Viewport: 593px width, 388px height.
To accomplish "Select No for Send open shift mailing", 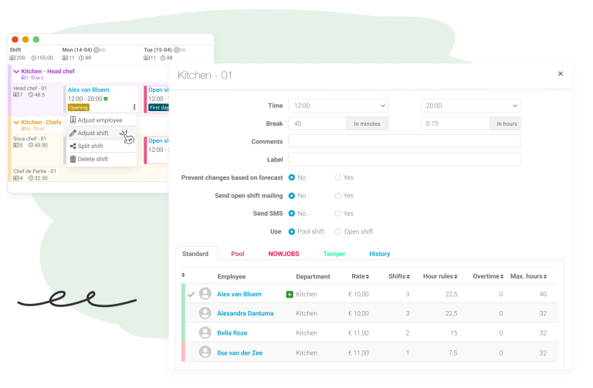I will click(292, 196).
